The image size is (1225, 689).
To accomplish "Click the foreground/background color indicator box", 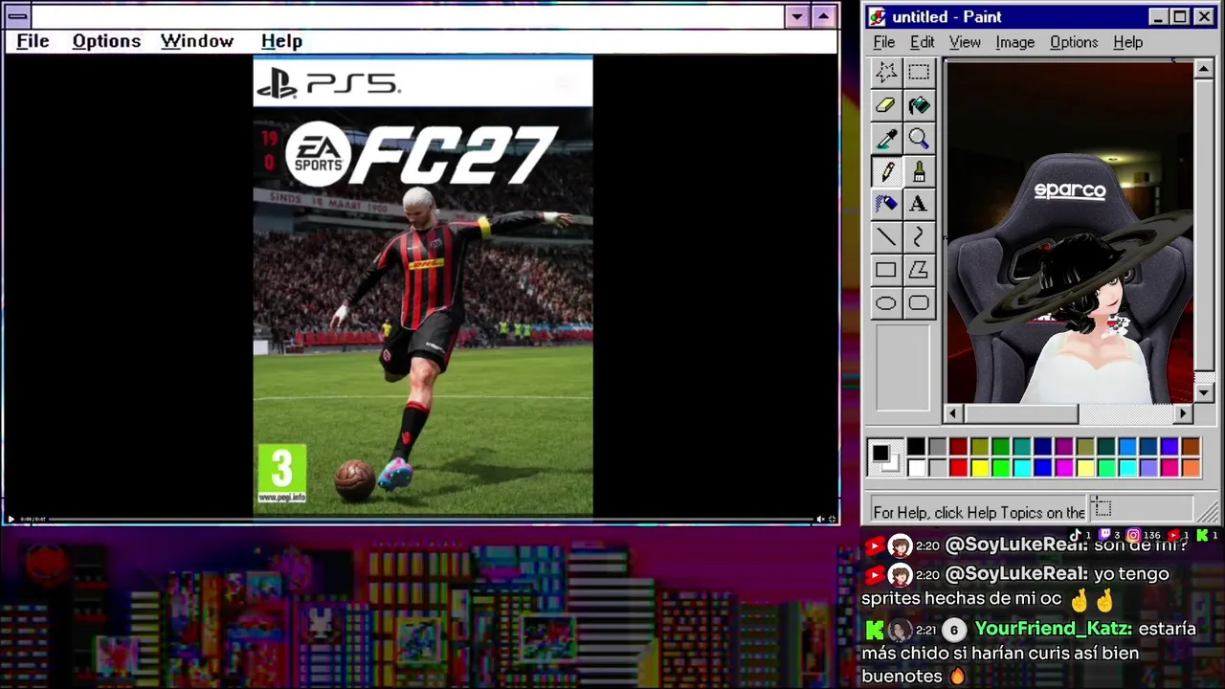I will 884,457.
